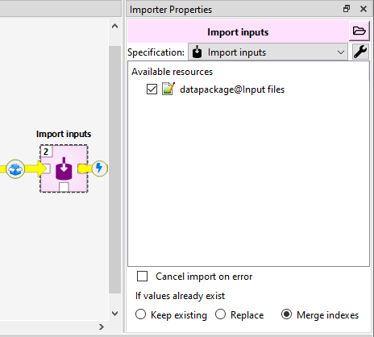
Task: Click the left connector slot of importer
Action: (x=47, y=168)
